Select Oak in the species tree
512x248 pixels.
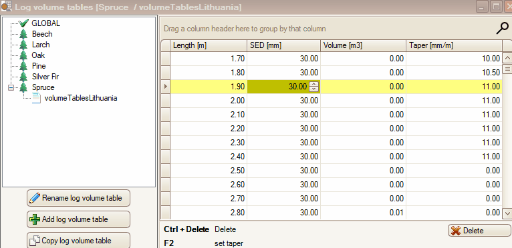38,55
